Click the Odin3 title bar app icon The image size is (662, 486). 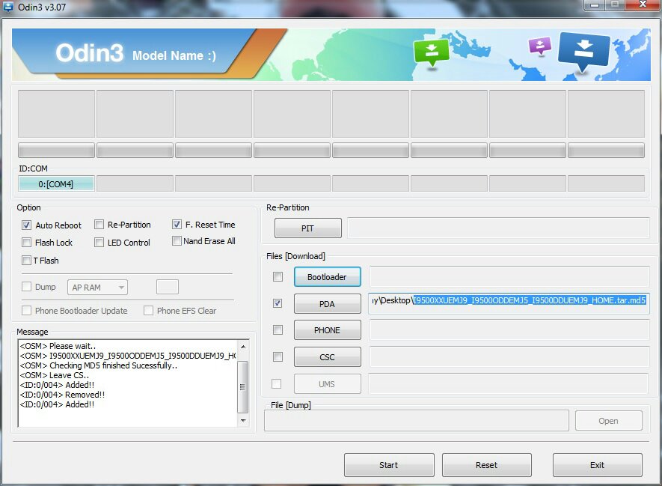click(7, 6)
